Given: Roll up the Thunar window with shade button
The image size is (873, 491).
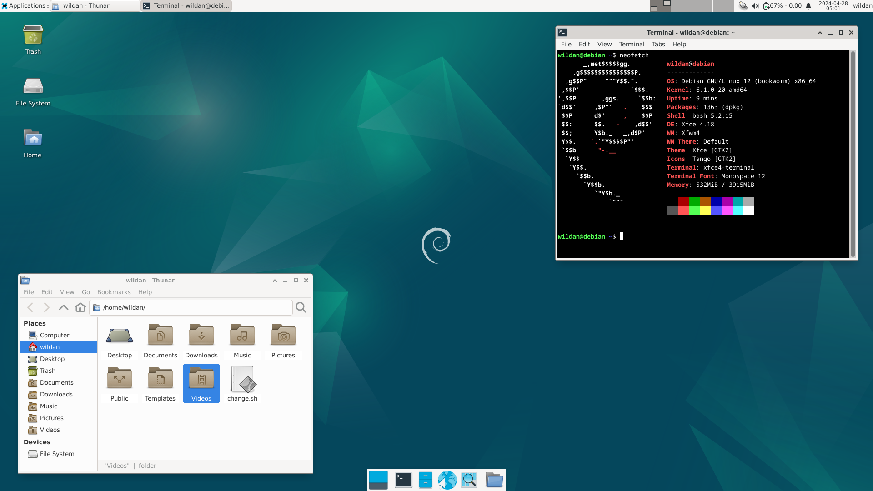Looking at the screenshot, I should (275, 281).
